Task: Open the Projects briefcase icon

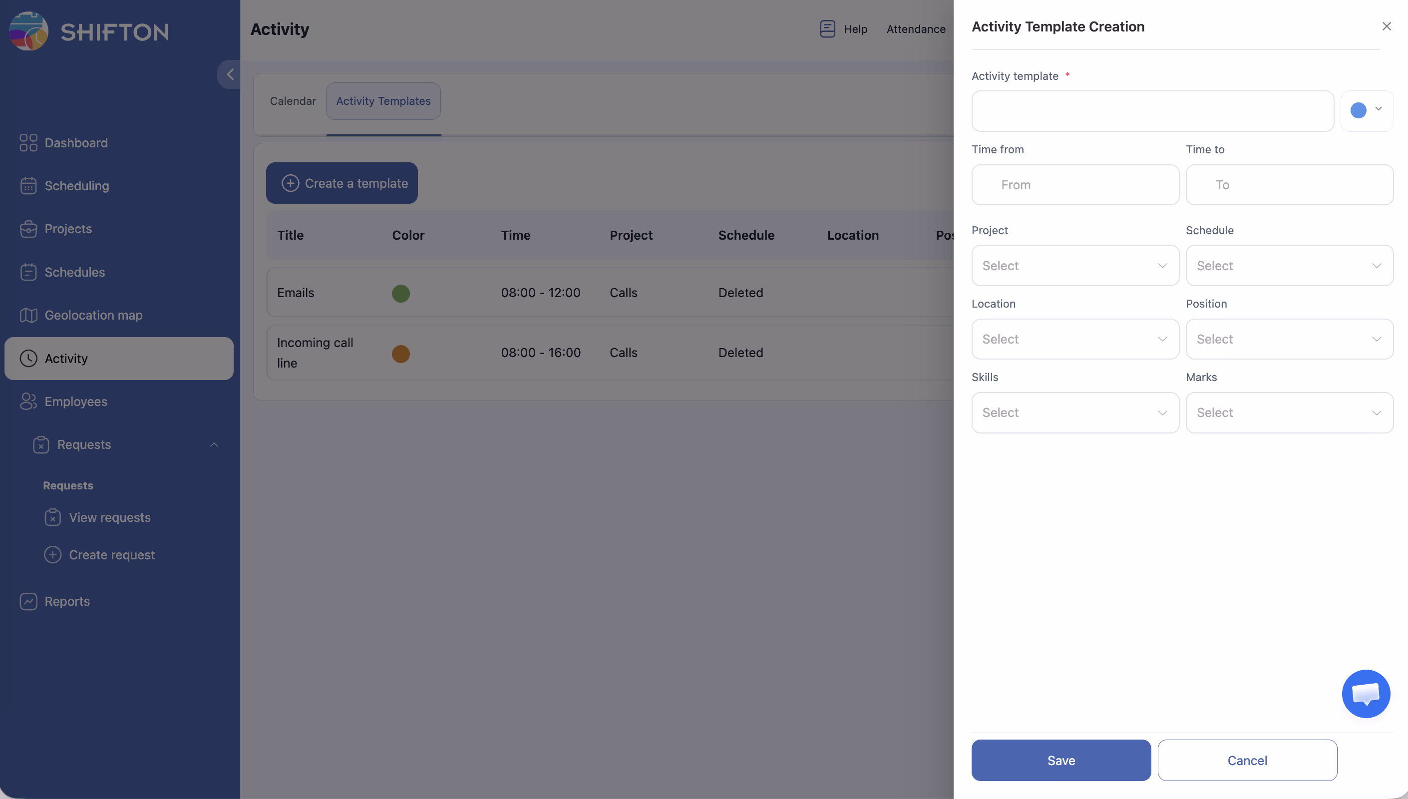Action: click(x=28, y=229)
